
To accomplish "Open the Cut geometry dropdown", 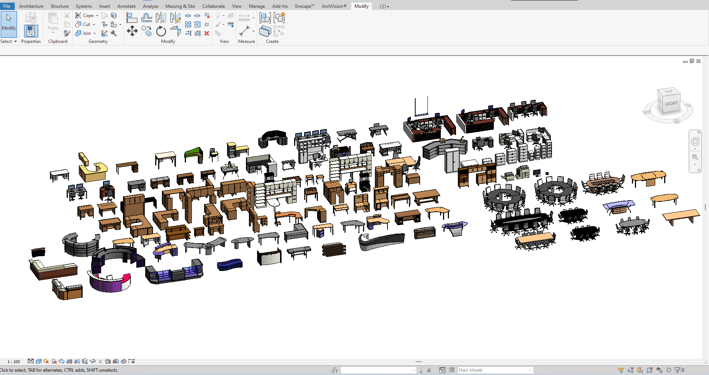I will coord(94,24).
